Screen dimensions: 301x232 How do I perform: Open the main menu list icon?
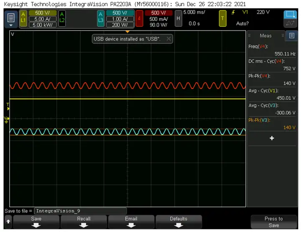[x=11, y=19]
